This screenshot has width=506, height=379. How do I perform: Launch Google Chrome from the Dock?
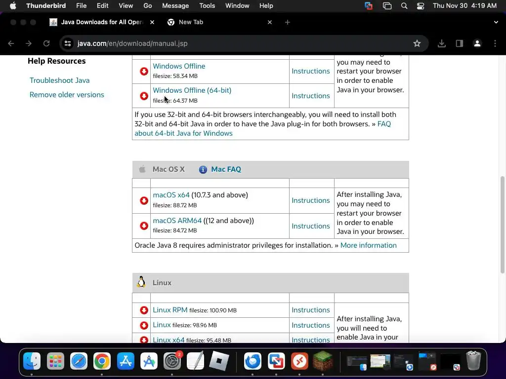pyautogui.click(x=102, y=361)
